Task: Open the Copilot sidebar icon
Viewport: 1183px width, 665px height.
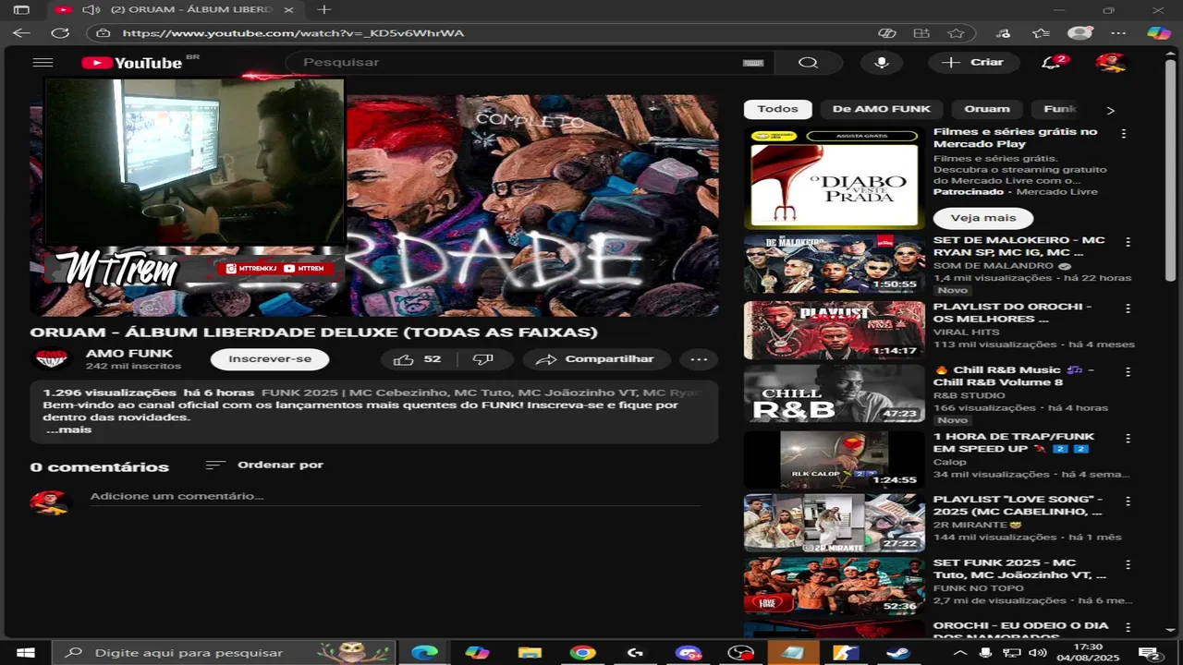Action: (1159, 33)
